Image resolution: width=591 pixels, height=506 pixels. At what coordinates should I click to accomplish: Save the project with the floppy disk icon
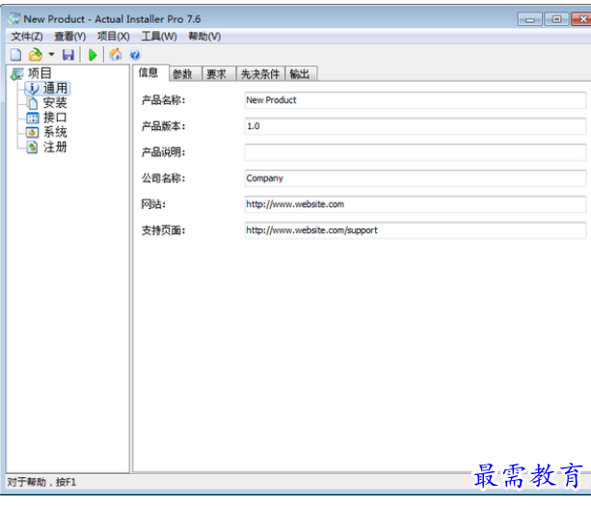[68, 55]
